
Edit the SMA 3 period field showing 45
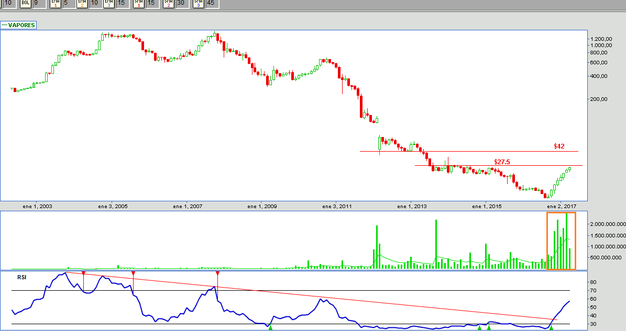coord(211,3)
